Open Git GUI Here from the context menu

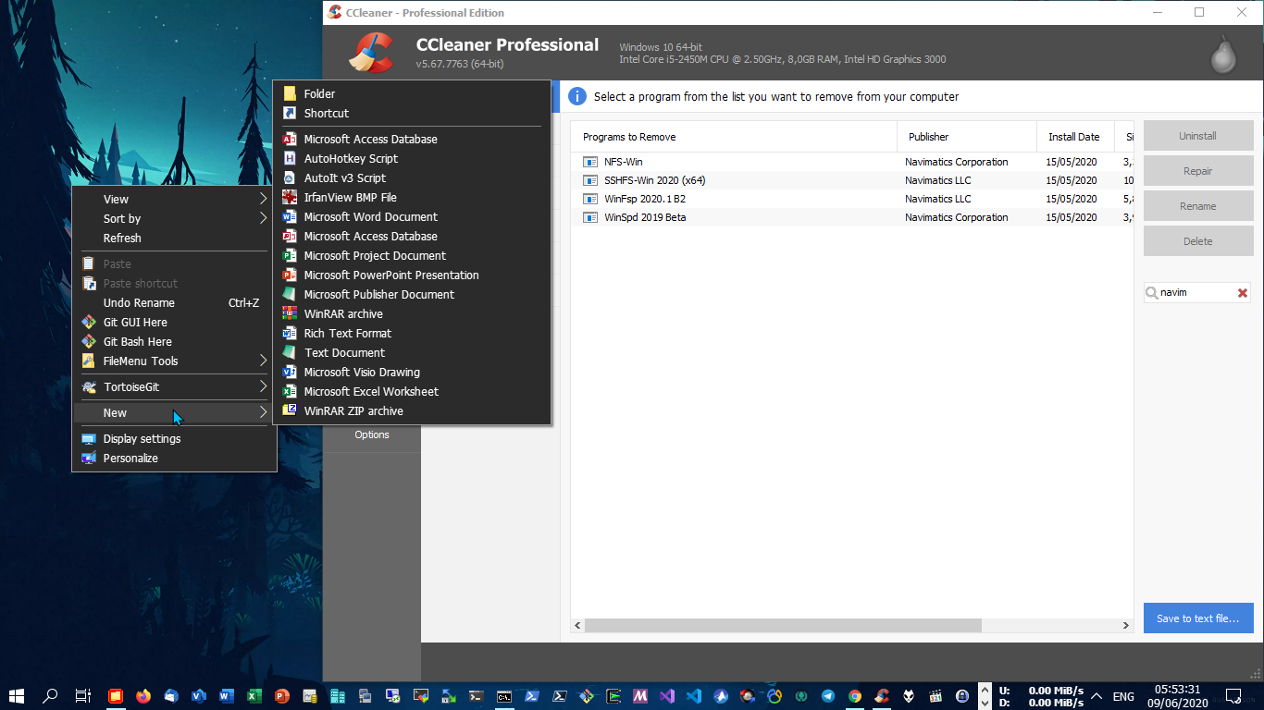point(174,322)
